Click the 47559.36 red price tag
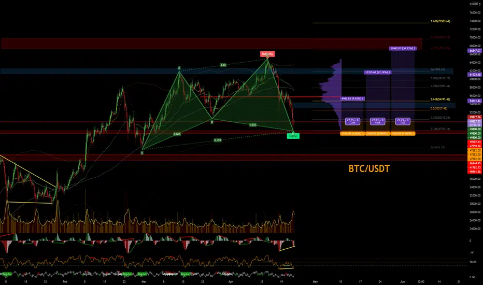Screen dimensions: 483x285 click(474, 146)
